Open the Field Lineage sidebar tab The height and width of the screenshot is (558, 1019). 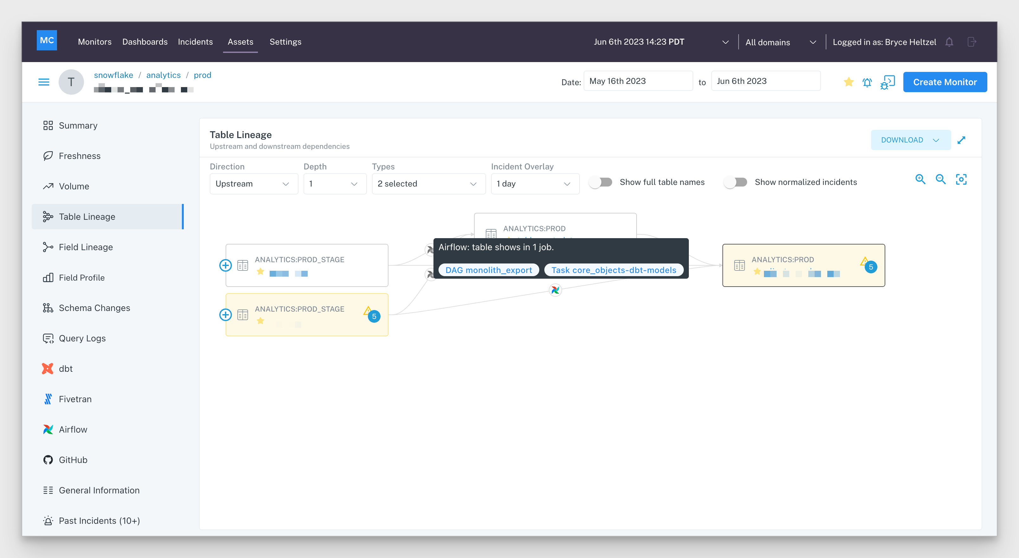86,247
